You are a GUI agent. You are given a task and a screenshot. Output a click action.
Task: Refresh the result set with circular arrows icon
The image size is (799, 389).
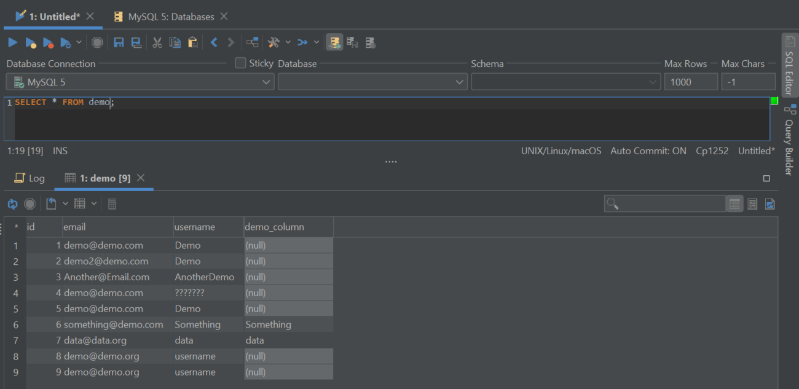pyautogui.click(x=12, y=203)
